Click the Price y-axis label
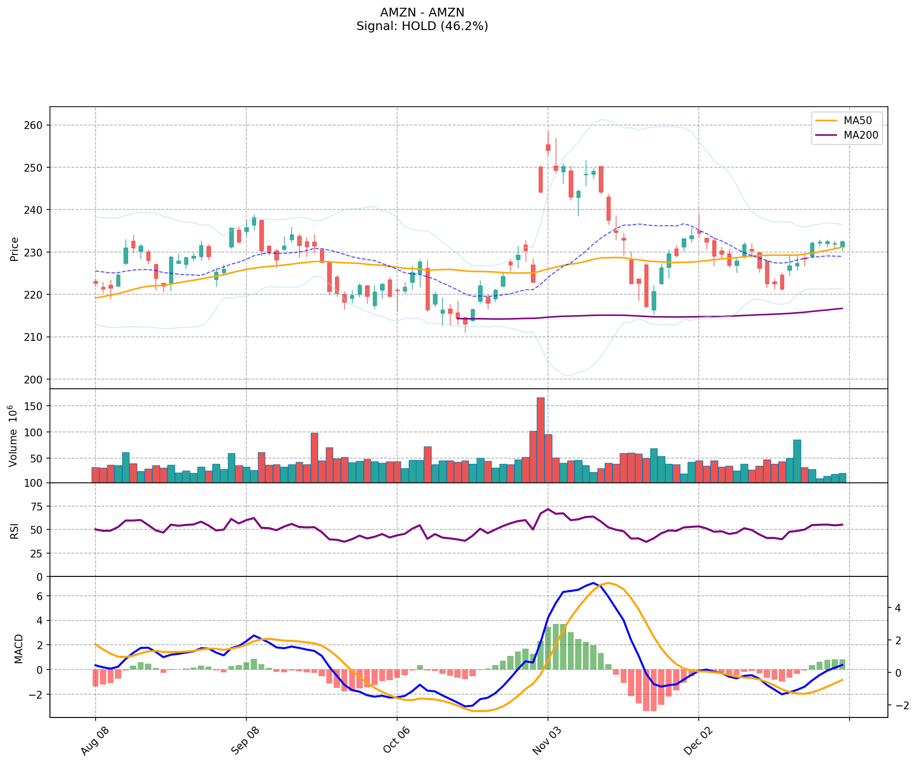917x764 pixels. pyautogui.click(x=15, y=249)
